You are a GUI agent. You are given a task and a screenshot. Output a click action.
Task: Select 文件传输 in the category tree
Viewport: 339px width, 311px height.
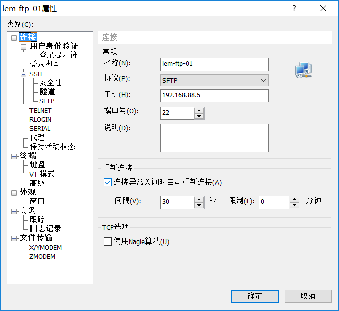36,238
